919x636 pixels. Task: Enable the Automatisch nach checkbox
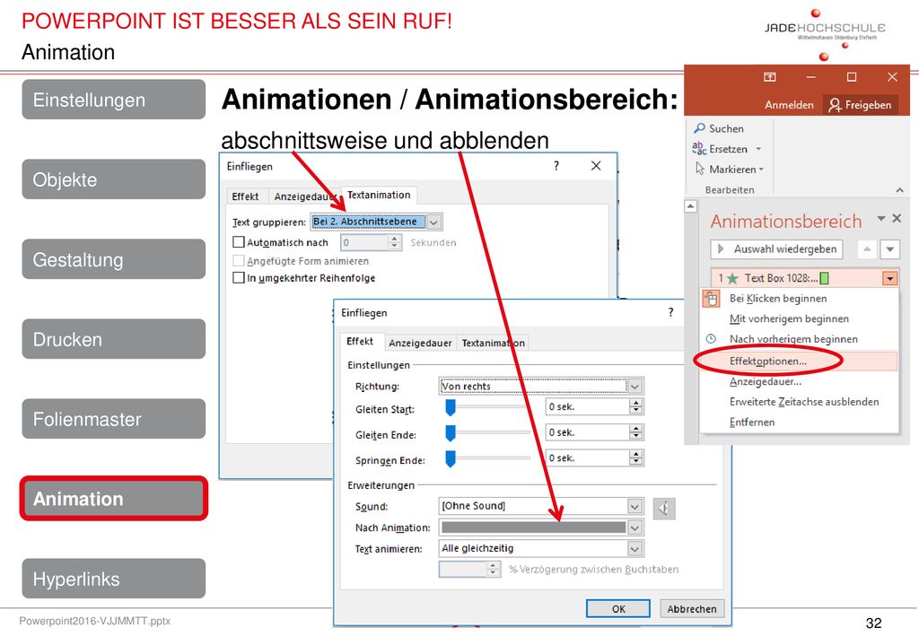click(239, 242)
